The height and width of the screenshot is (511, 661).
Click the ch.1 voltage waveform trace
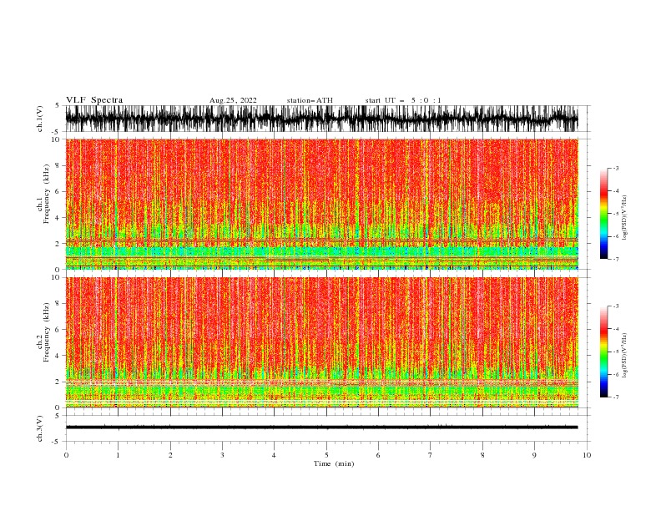(x=321, y=119)
